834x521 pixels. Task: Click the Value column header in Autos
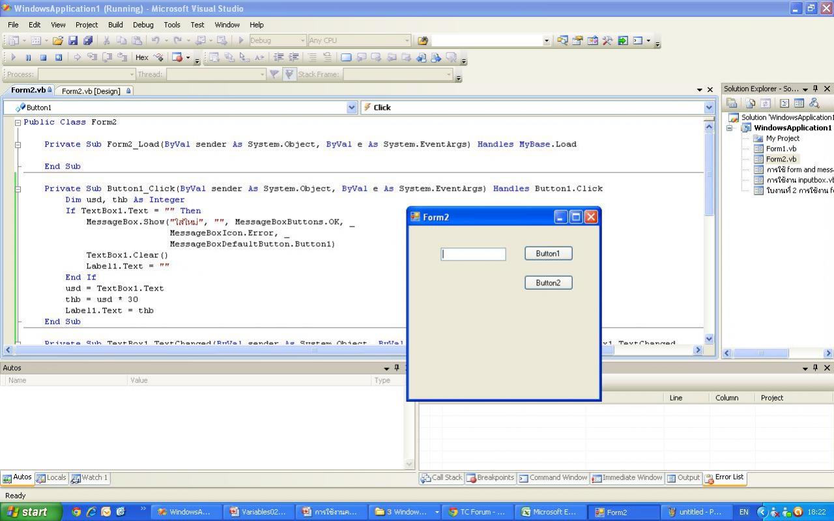249,380
